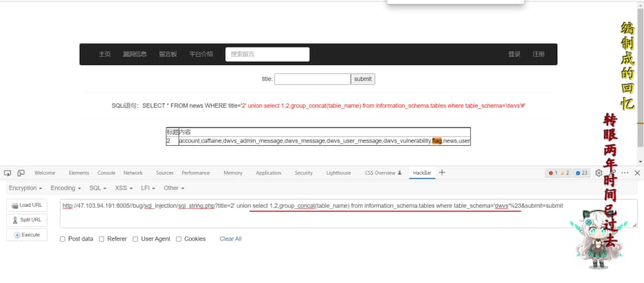Open the Encryption dropdown in HackBar
The height and width of the screenshot is (283, 644).
point(25,188)
